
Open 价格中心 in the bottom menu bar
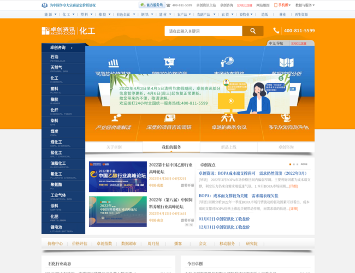[x=55, y=244]
